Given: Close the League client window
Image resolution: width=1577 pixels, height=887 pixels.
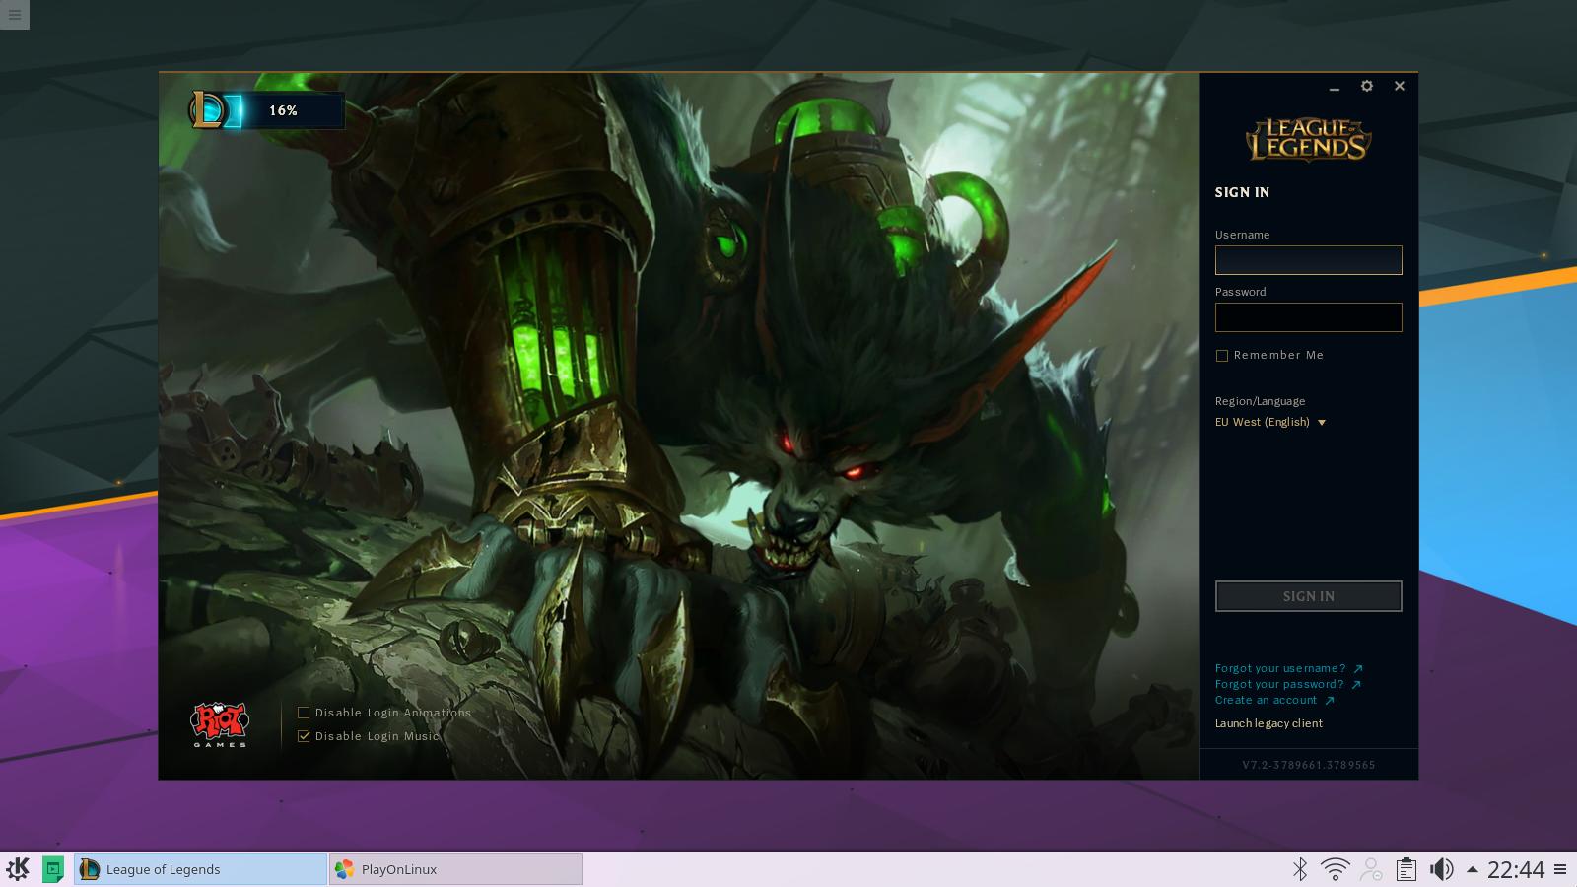Looking at the screenshot, I should click(1399, 86).
